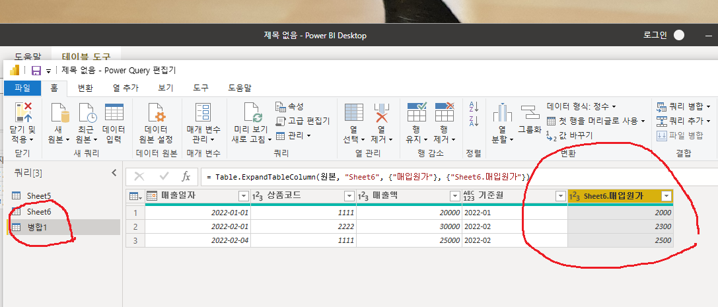718x307 pixels.
Task: Open the 매출액 column filter dropdown
Action: click(x=454, y=196)
